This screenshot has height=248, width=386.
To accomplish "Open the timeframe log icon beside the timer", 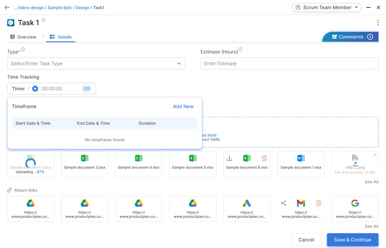I will coord(87,89).
